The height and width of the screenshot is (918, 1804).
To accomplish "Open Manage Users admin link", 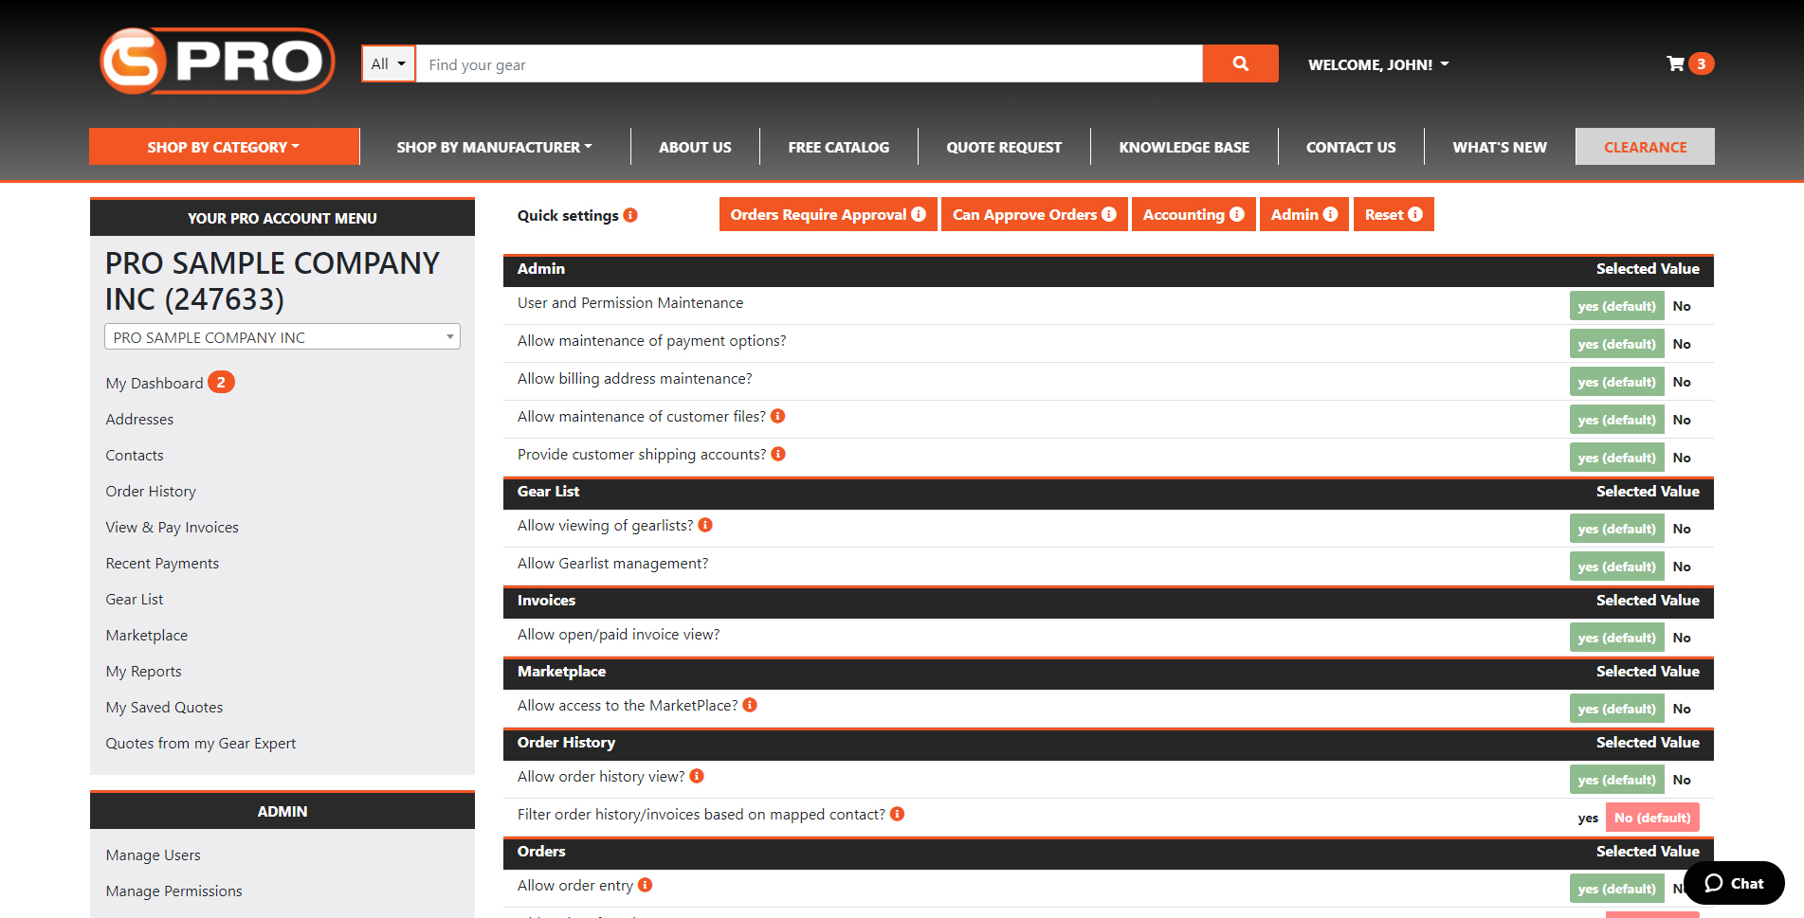I will click(x=153, y=855).
